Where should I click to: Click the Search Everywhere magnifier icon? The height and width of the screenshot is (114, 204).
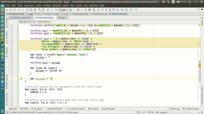tap(198, 9)
